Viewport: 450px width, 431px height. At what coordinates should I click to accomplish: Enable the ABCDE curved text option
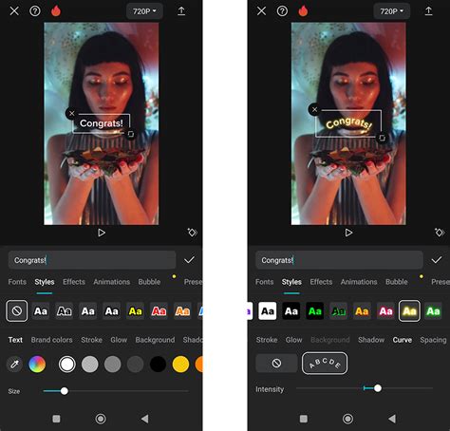pos(325,363)
